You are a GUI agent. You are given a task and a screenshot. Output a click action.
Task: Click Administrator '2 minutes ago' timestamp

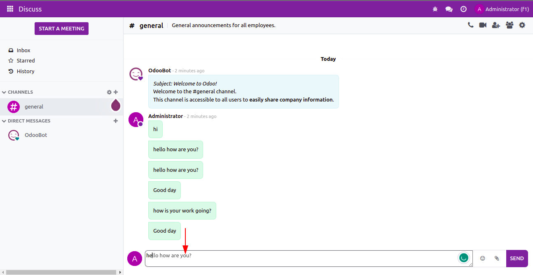click(201, 116)
